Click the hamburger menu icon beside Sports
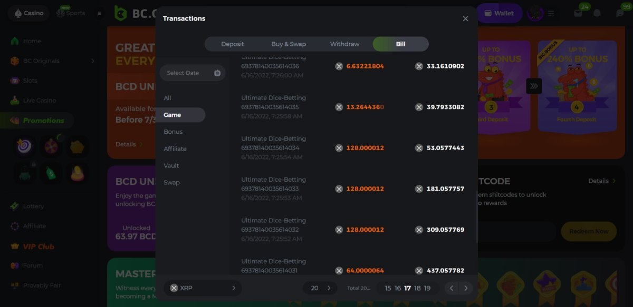Image resolution: width=633 pixels, height=307 pixels. coord(99,13)
